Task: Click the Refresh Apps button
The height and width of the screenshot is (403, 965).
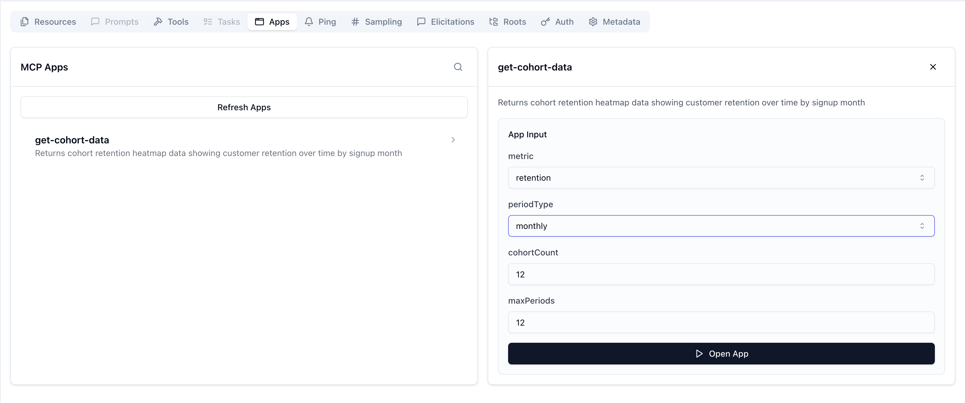Action: pyautogui.click(x=244, y=107)
